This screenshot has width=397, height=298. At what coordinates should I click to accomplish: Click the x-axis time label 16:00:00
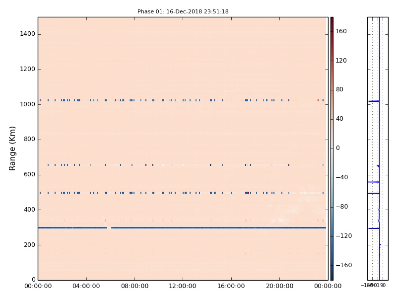(x=231, y=286)
